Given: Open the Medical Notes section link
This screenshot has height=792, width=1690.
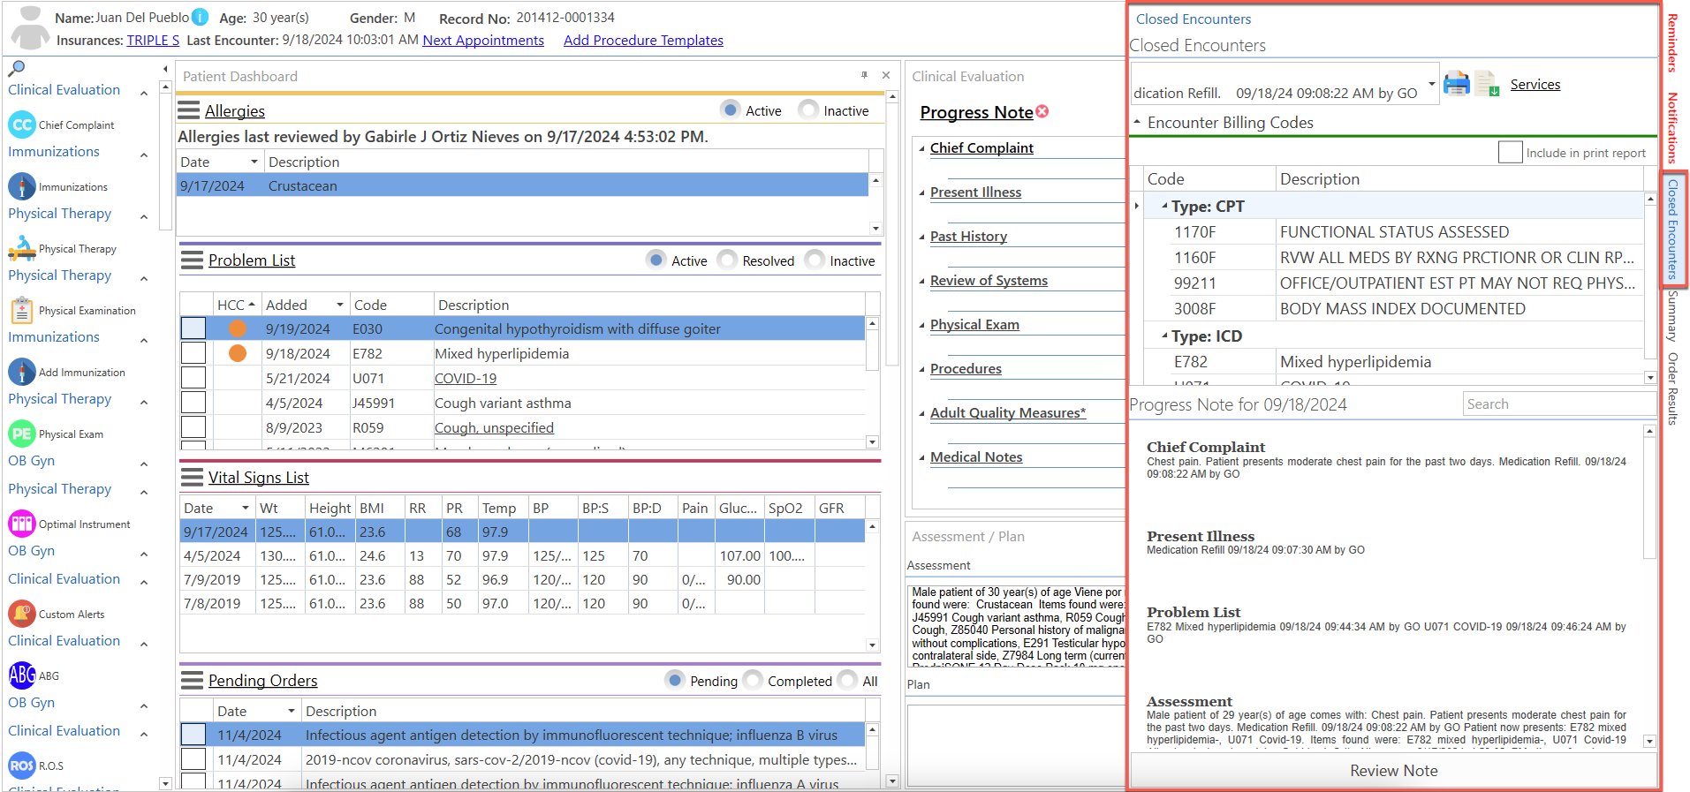Looking at the screenshot, I should pos(976,456).
